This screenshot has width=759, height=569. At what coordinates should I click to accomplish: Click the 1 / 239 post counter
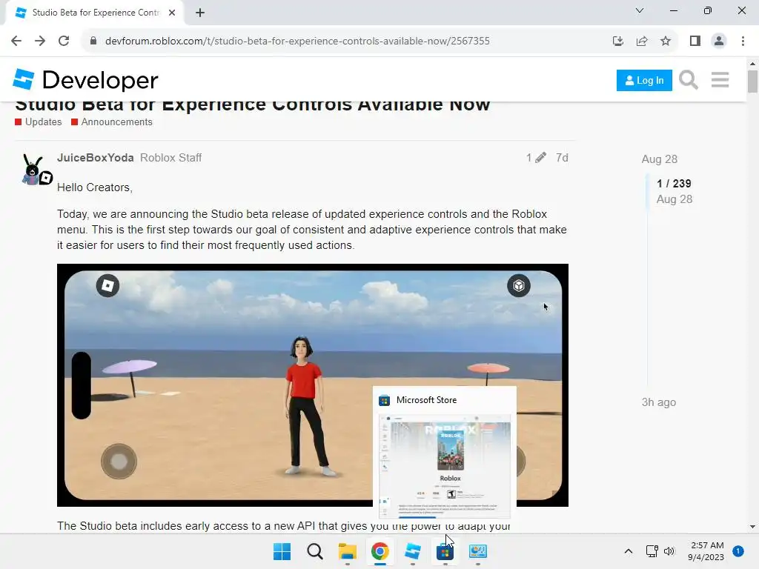coord(674,184)
